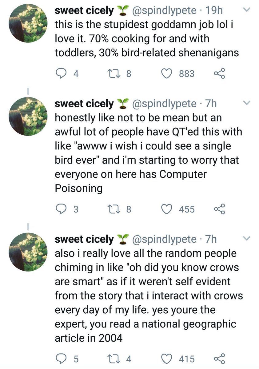Open the 7h timestamp on crows tweet

pos(211,239)
